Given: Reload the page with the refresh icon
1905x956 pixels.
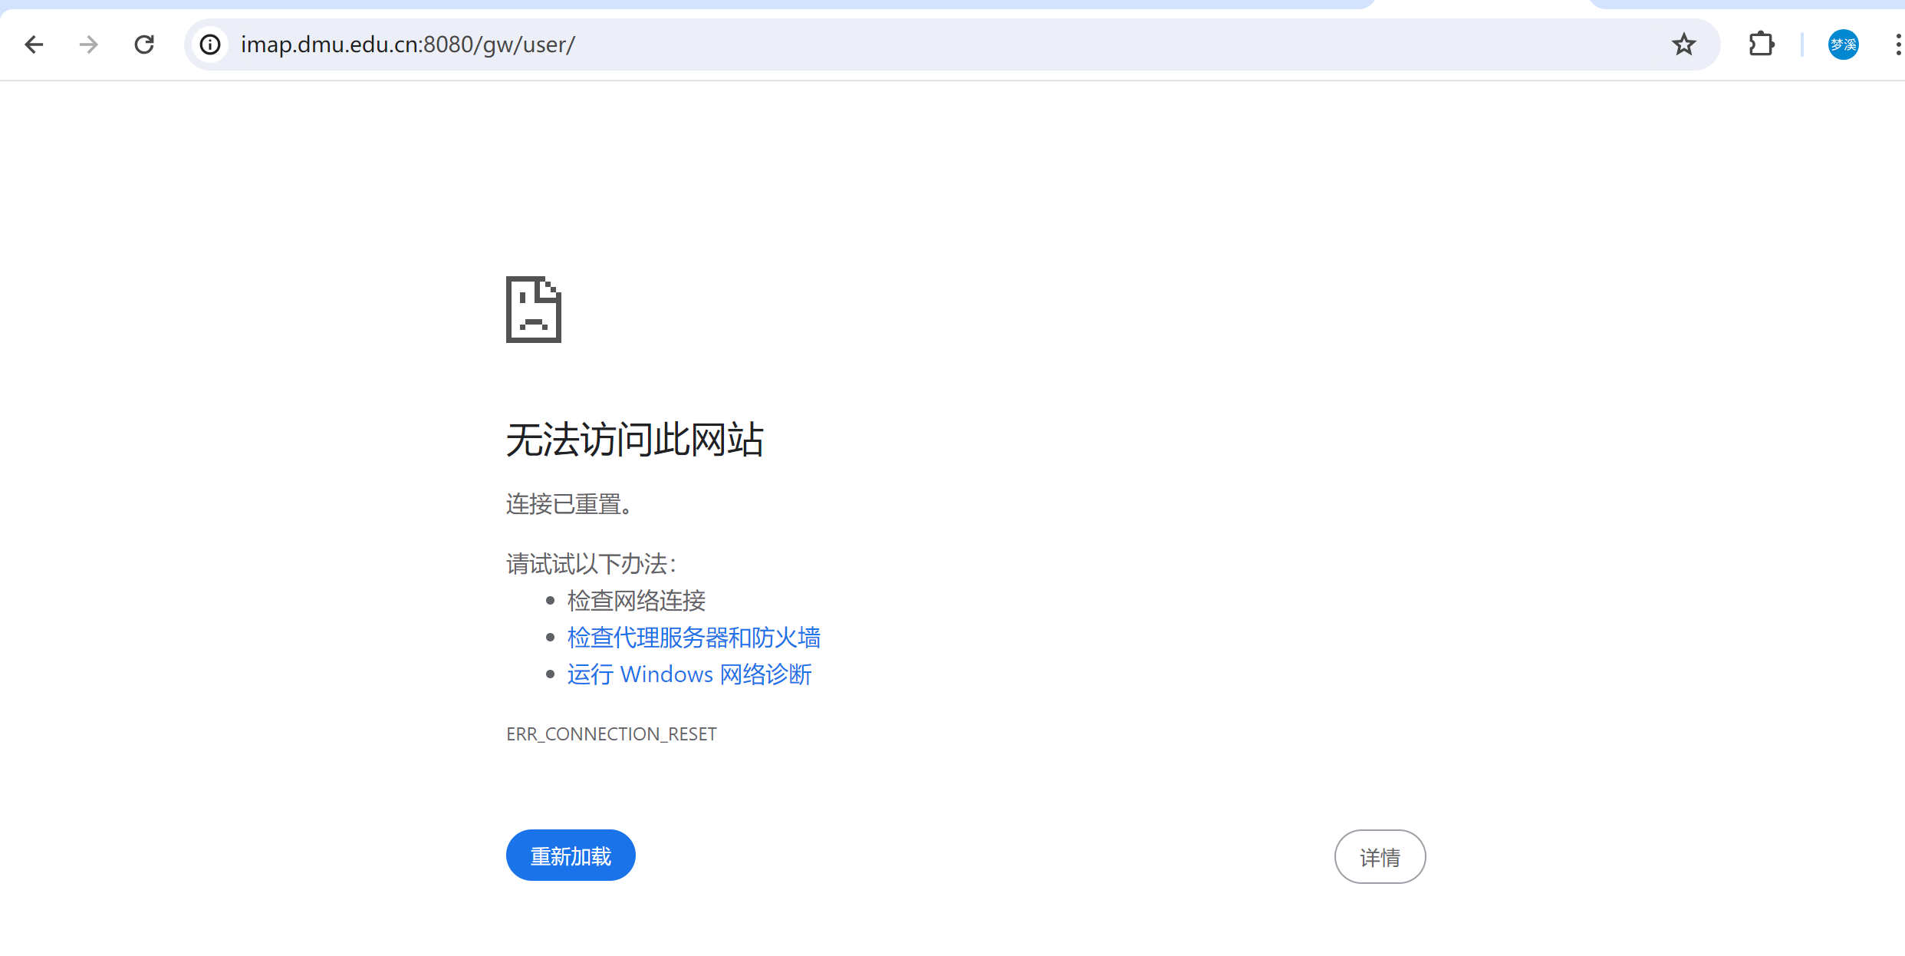Looking at the screenshot, I should (x=144, y=45).
